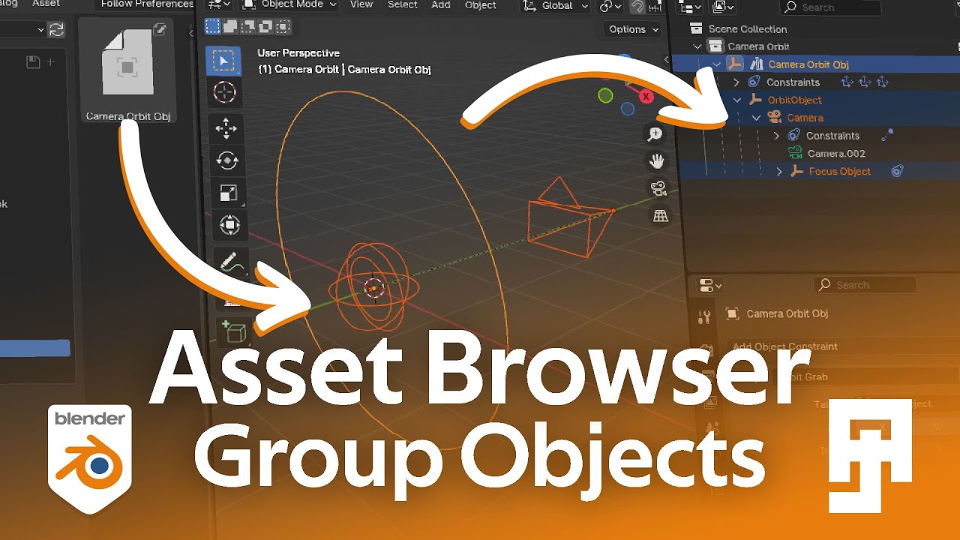Screen dimensions: 960x540
Task: Open the viewport editor type dropdown
Action: (218, 5)
